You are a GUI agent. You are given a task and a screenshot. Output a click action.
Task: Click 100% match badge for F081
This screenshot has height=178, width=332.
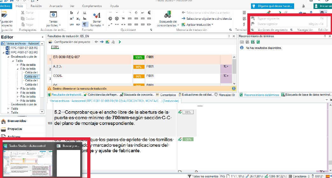tap(138, 57)
